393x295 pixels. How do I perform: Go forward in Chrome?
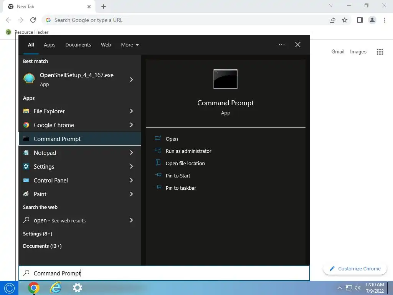21,20
